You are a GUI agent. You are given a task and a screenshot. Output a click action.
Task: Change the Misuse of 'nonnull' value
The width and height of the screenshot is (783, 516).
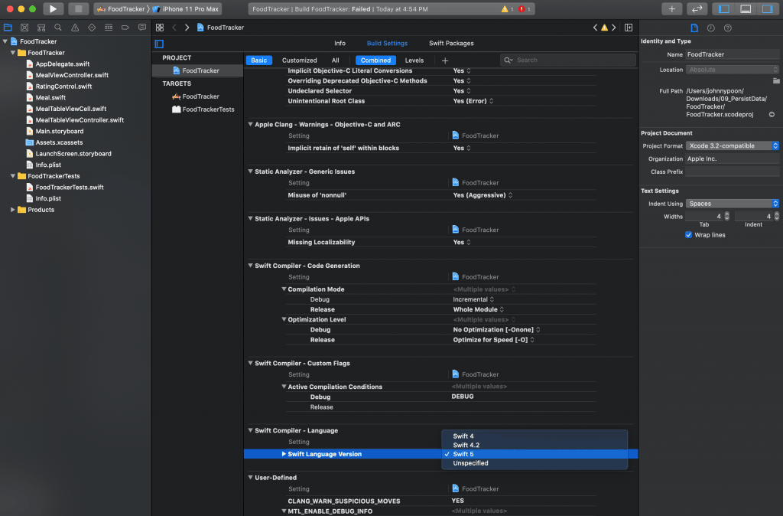pos(482,195)
